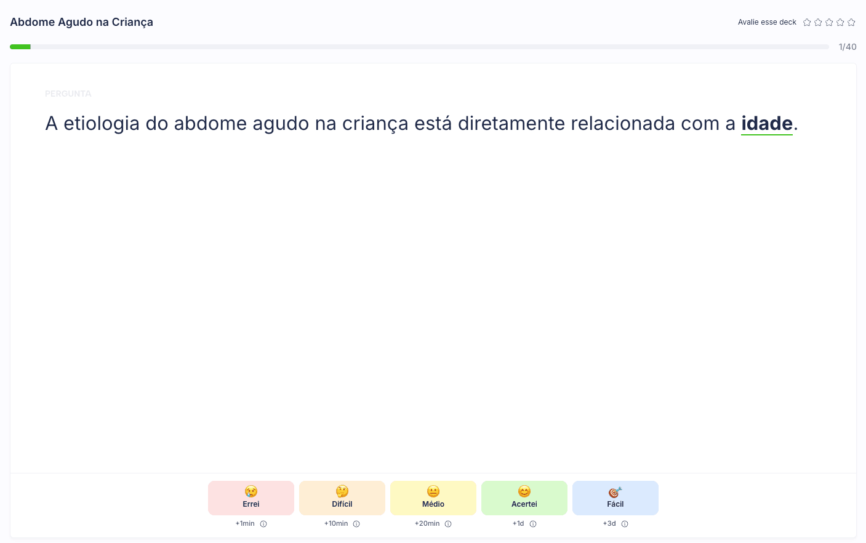
Task: Click the 1/40 card counter
Action: click(848, 47)
